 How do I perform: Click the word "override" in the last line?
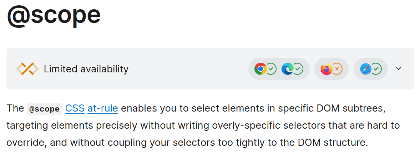coord(25,143)
